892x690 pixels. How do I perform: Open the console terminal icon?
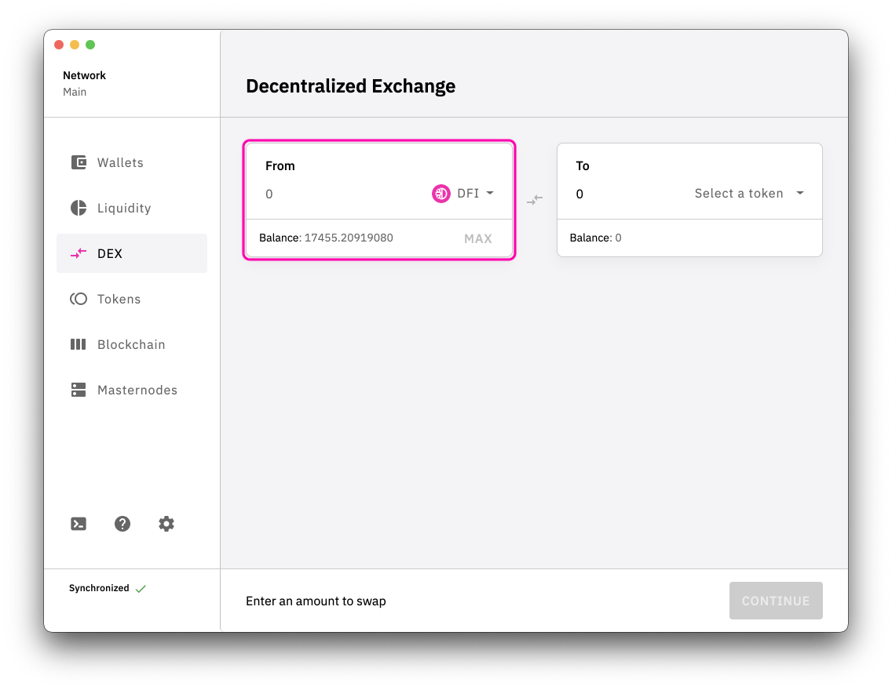point(79,524)
